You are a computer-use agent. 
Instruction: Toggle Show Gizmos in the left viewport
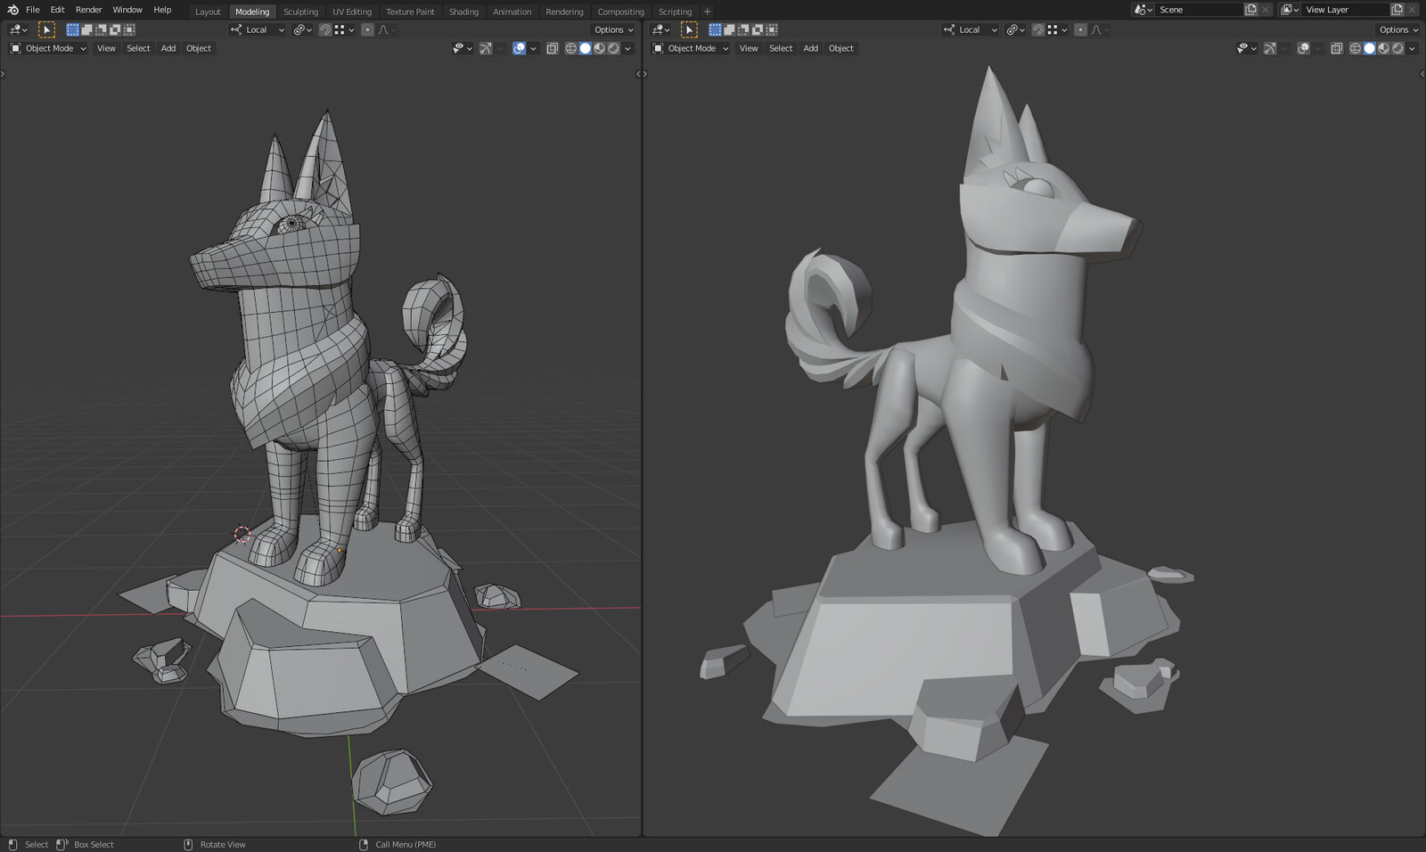click(x=486, y=48)
